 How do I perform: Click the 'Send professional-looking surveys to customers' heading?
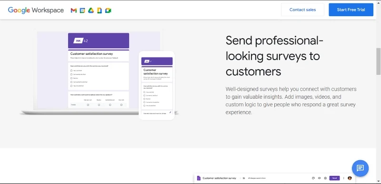pos(274,56)
